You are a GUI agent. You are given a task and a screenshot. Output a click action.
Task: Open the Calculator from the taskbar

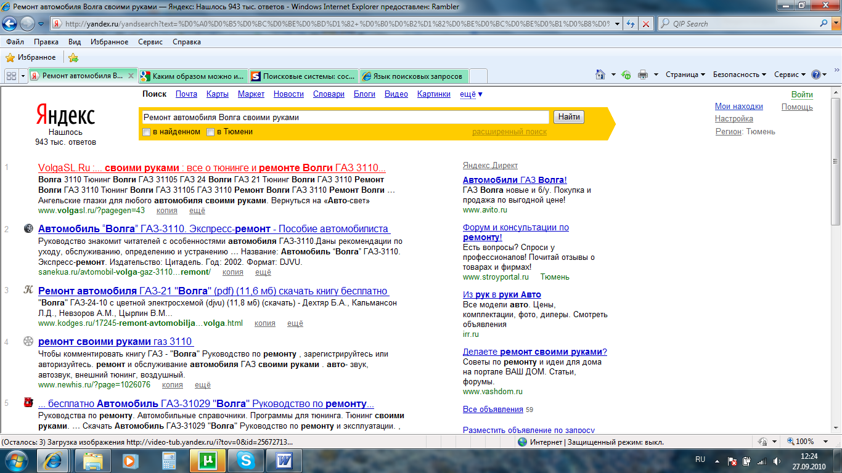point(168,460)
